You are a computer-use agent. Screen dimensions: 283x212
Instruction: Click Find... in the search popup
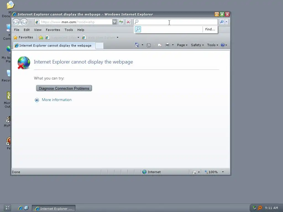(x=210, y=29)
